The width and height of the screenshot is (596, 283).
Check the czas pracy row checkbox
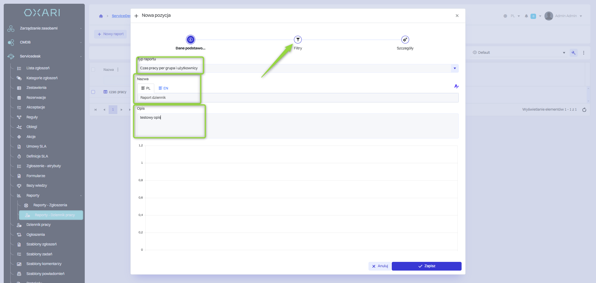point(93,92)
